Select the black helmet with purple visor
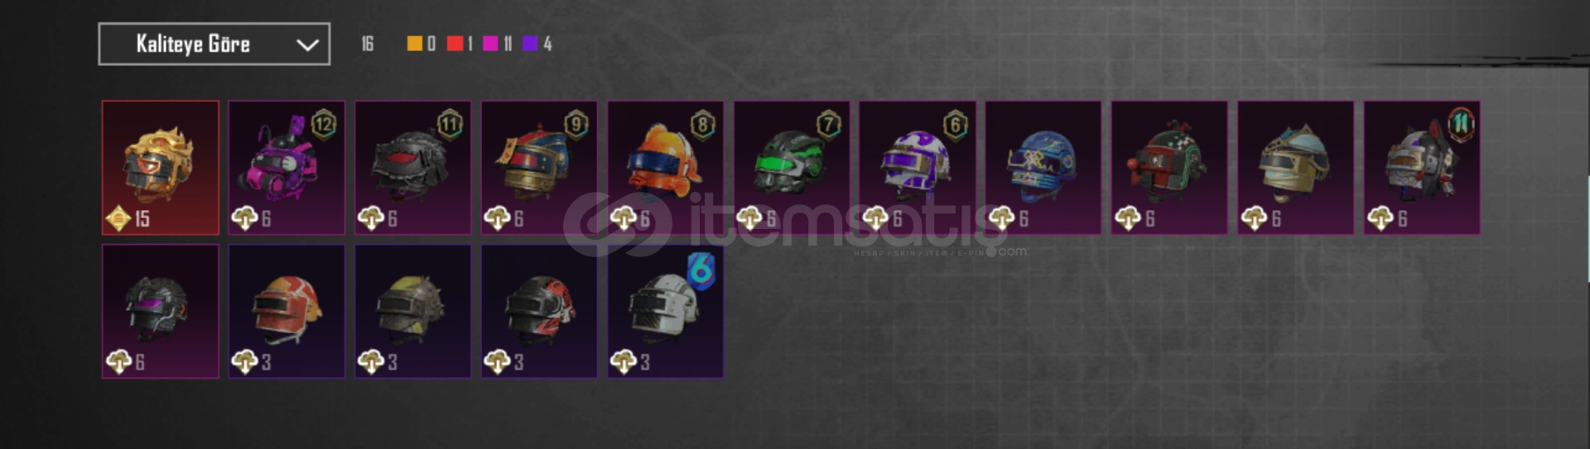This screenshot has height=449, width=1590. coord(161,311)
